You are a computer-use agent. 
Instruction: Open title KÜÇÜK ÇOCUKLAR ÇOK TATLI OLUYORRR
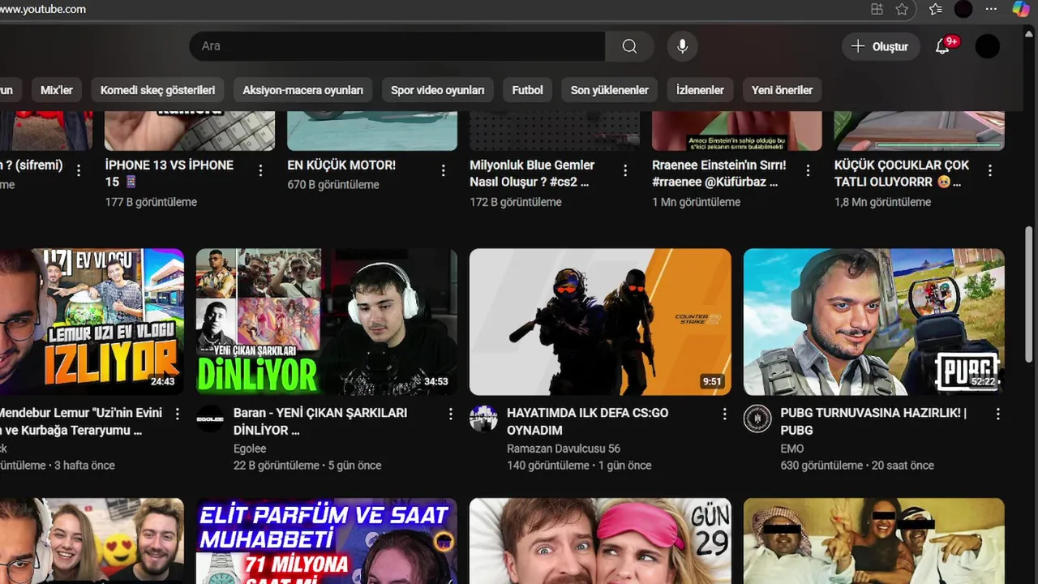coord(902,174)
